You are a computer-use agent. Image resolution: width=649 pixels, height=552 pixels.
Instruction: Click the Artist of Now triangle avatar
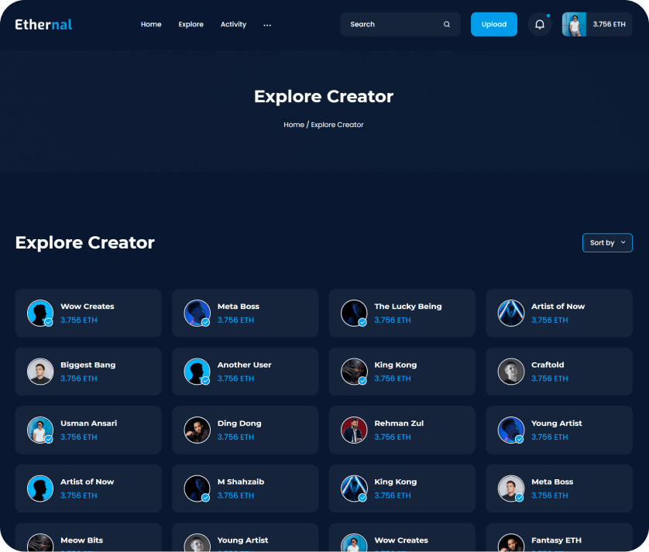coord(511,314)
